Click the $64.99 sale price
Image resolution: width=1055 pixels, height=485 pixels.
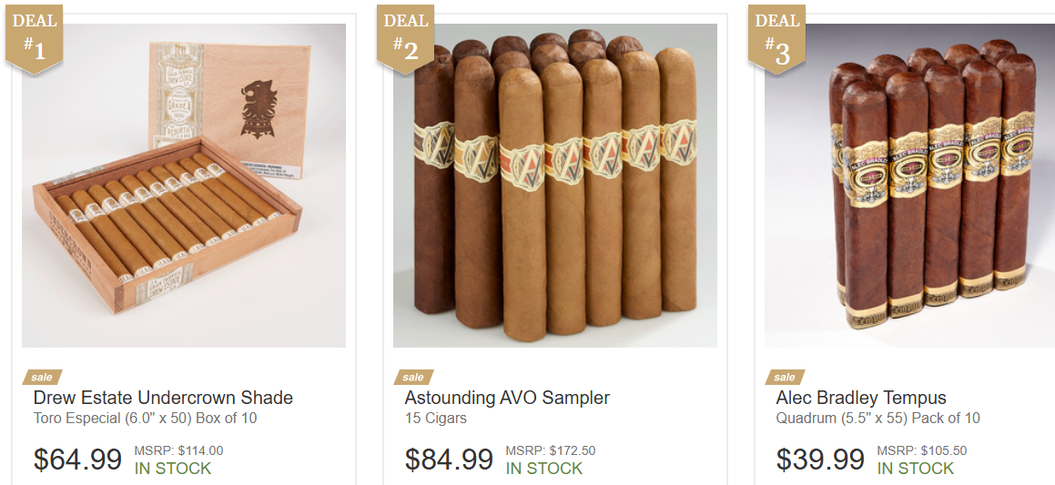pos(77,460)
